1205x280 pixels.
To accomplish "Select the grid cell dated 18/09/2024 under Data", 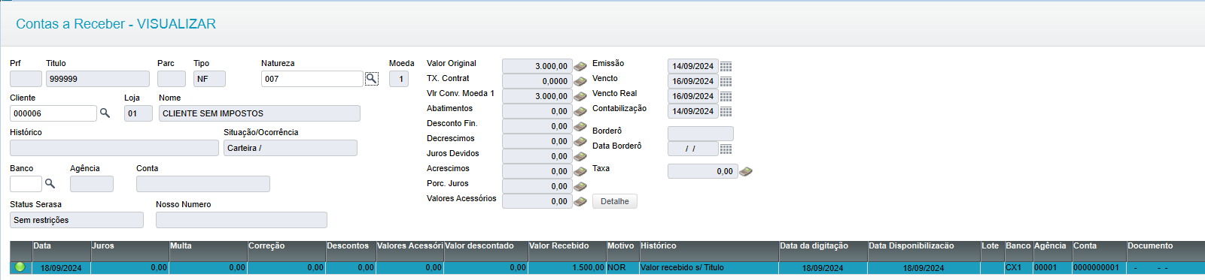I will click(x=61, y=268).
